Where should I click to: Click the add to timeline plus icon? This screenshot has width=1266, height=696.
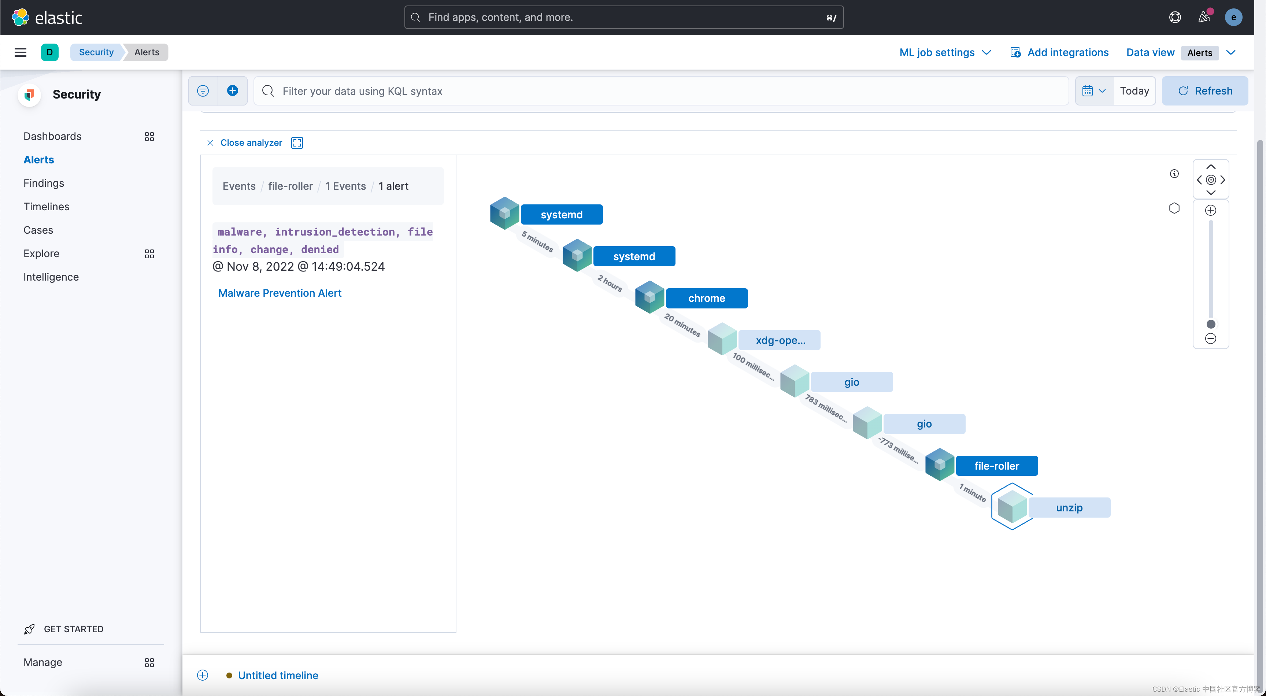(203, 675)
